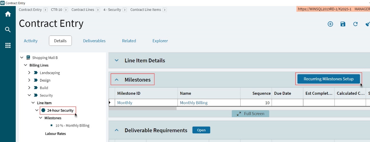Open the arrow after CTR-10 breadcrumb
The height and width of the screenshot is (142, 370).
[x=66, y=10]
